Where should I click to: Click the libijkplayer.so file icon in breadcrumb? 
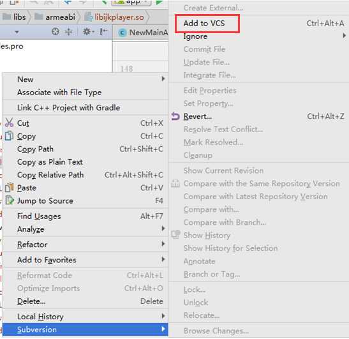(x=88, y=17)
